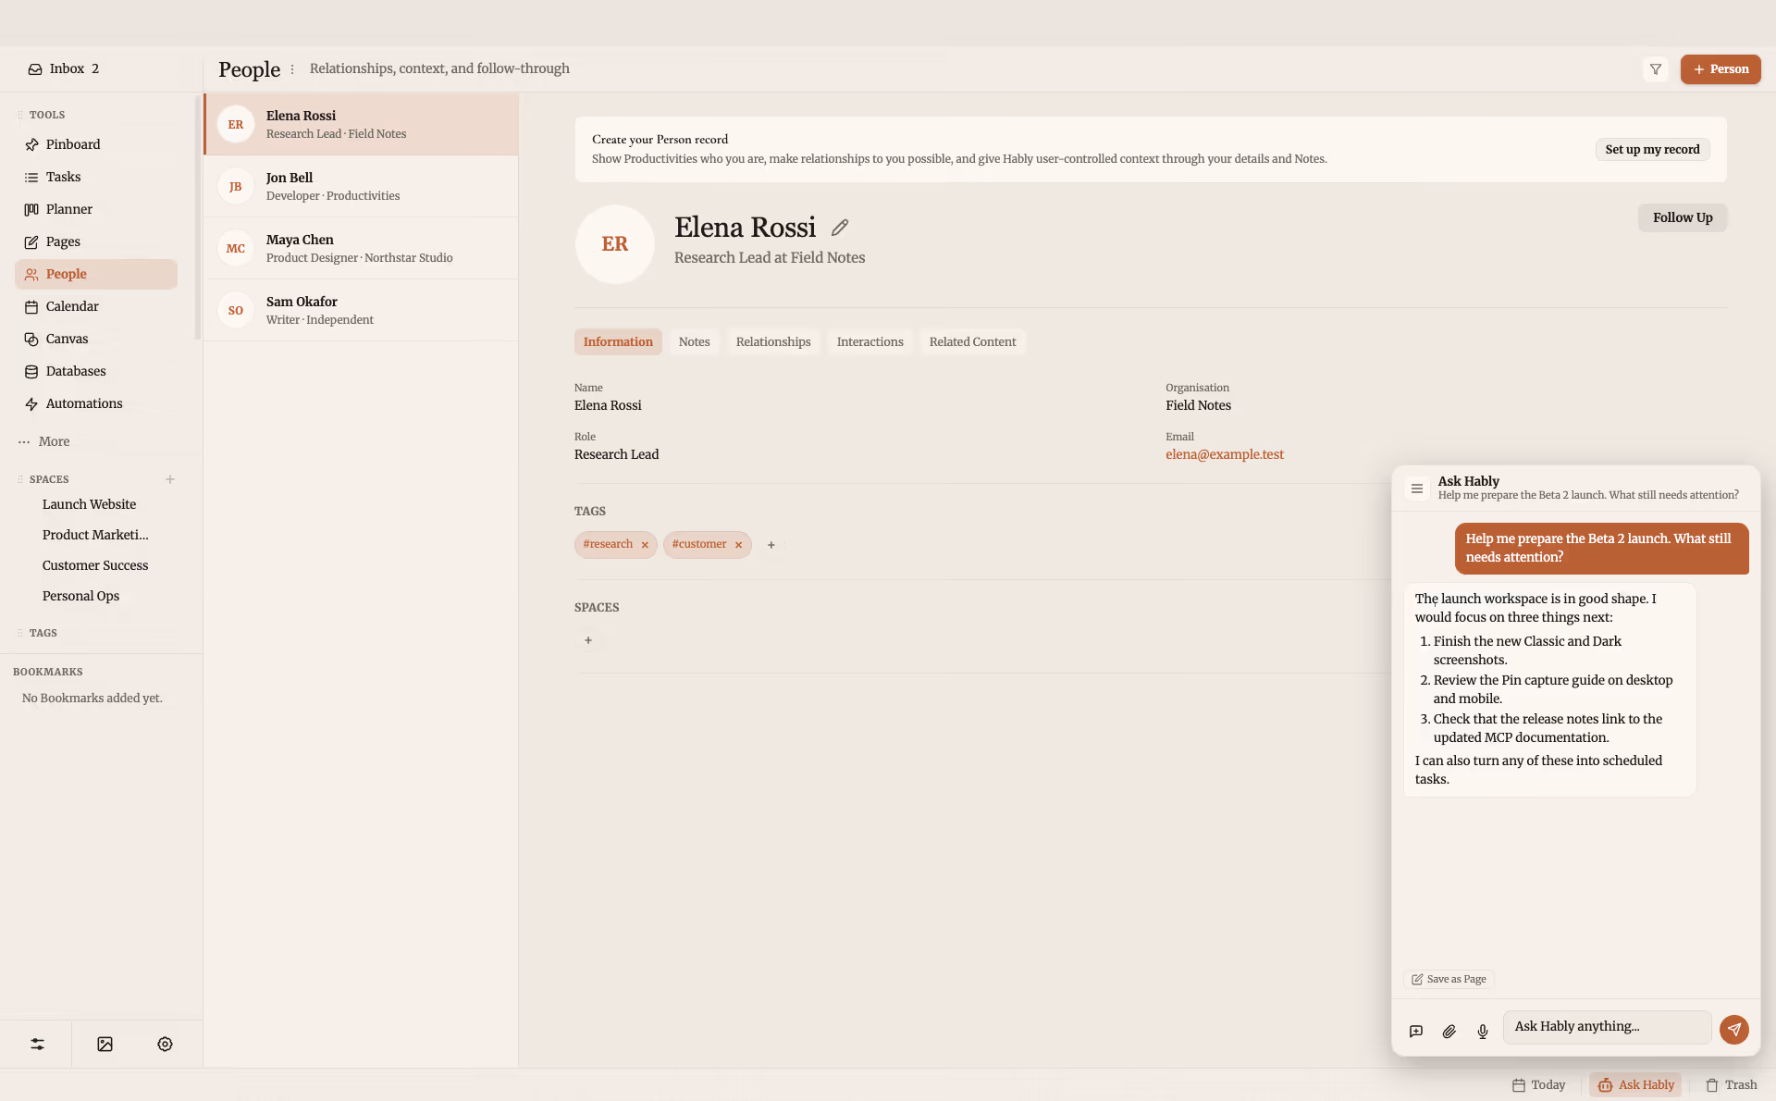This screenshot has width=1776, height=1101.
Task: Open Sam Okafor's record
Action: (362, 310)
